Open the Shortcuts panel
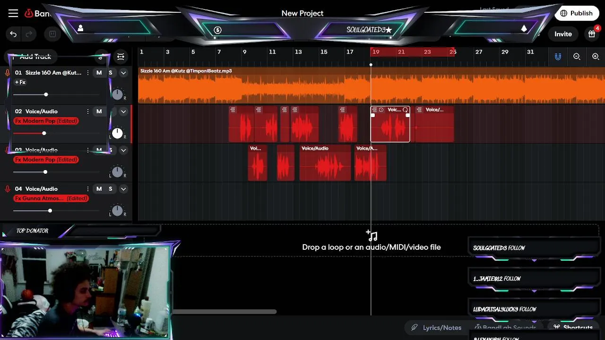 [x=573, y=327]
